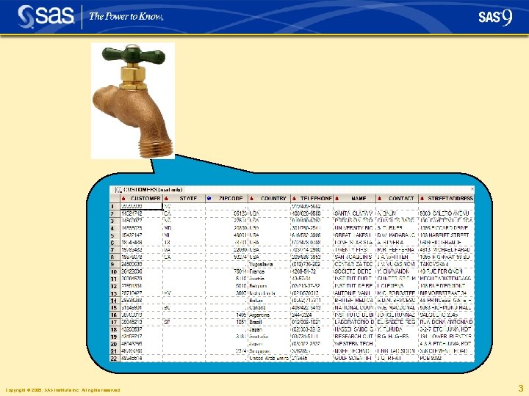This screenshot has height=396, width=529.
Task: Click the STREETADDRESS column header
Action: (446, 198)
